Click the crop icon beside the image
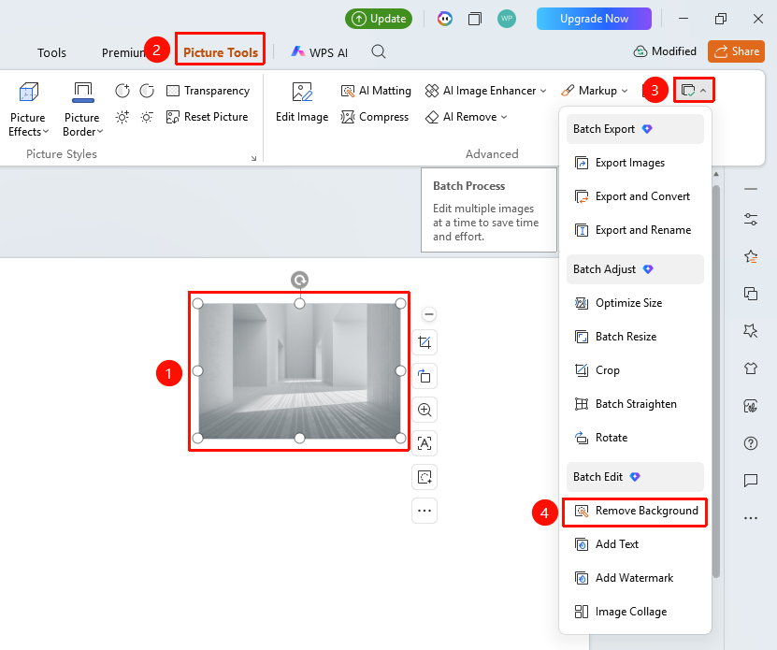The height and width of the screenshot is (650, 777). (x=424, y=342)
